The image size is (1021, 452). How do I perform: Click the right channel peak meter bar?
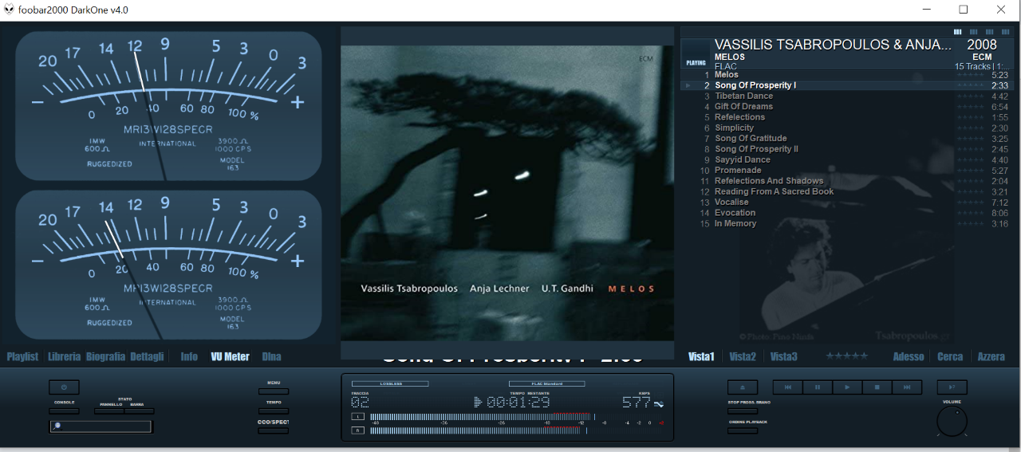click(x=477, y=430)
